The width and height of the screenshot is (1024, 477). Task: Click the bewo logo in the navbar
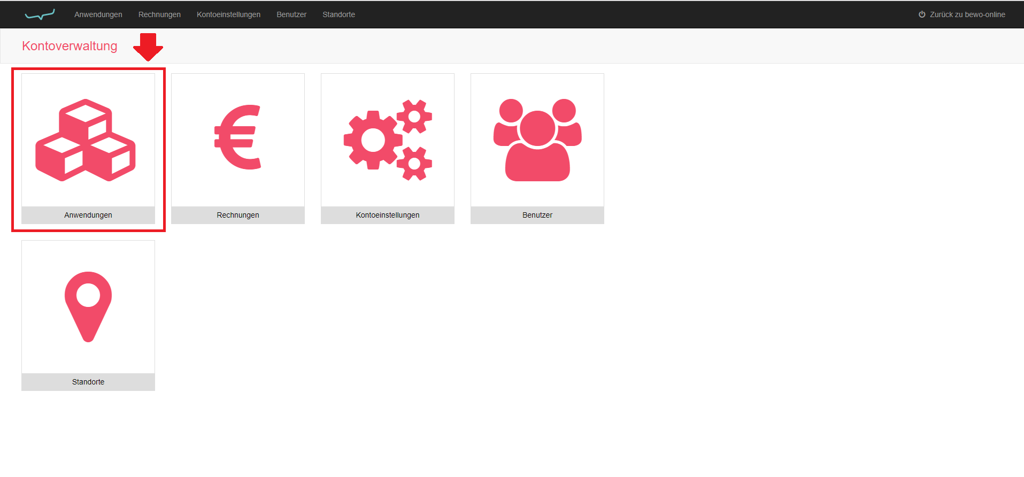pos(40,14)
